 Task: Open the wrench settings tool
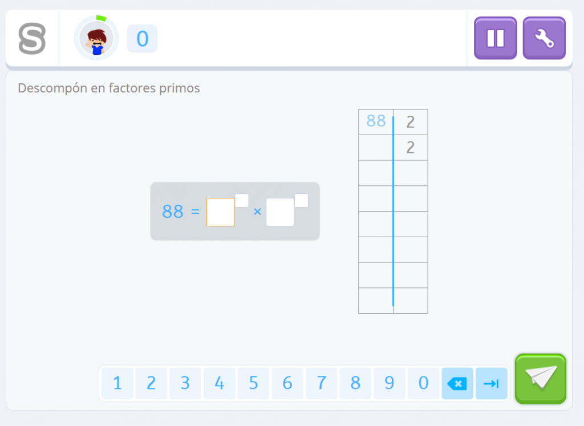tap(544, 38)
